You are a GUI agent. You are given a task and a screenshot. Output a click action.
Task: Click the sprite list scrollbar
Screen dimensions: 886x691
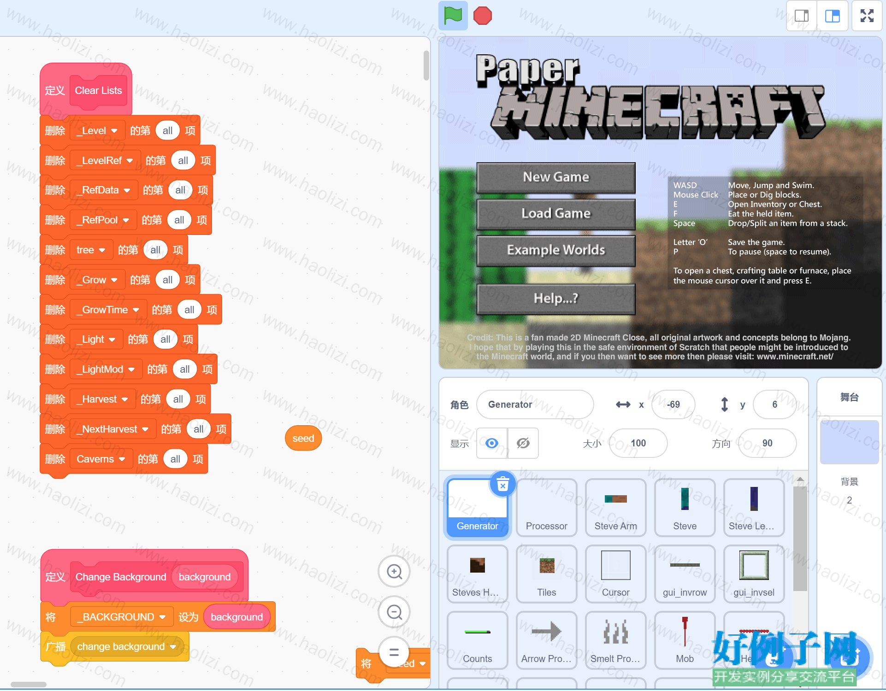[800, 538]
